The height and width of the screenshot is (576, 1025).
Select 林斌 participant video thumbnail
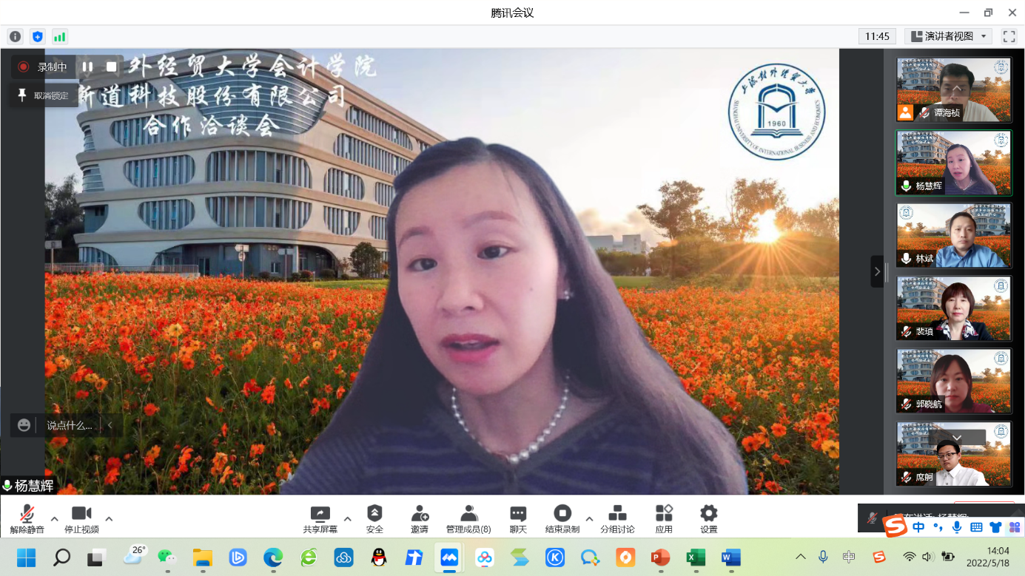(x=953, y=235)
